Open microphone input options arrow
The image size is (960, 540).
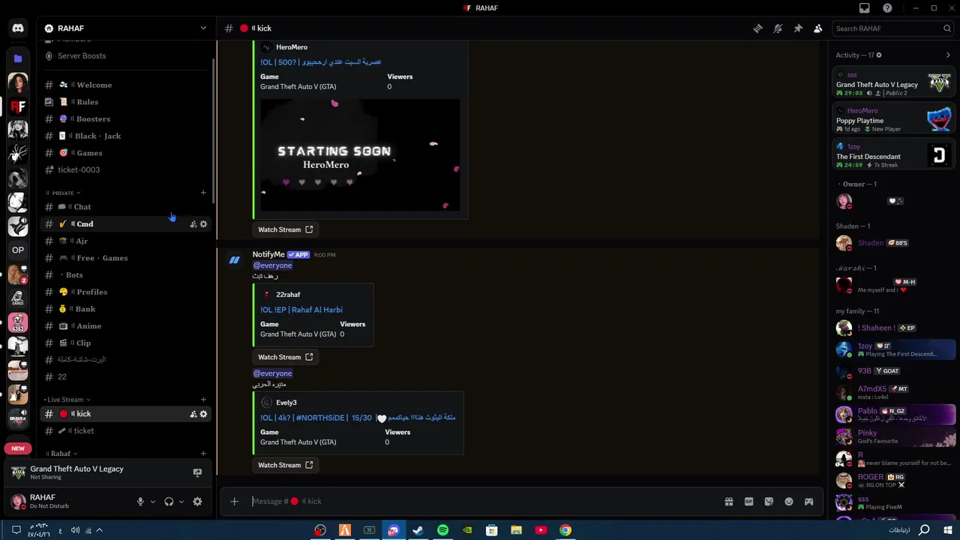(153, 502)
